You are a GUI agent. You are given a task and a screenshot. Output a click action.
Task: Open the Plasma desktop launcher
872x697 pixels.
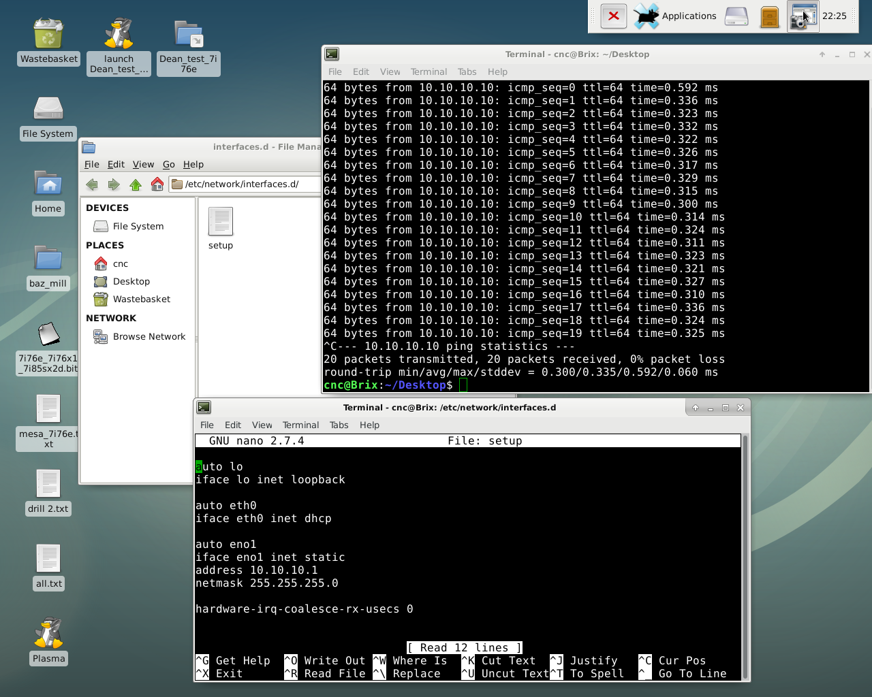tap(48, 633)
